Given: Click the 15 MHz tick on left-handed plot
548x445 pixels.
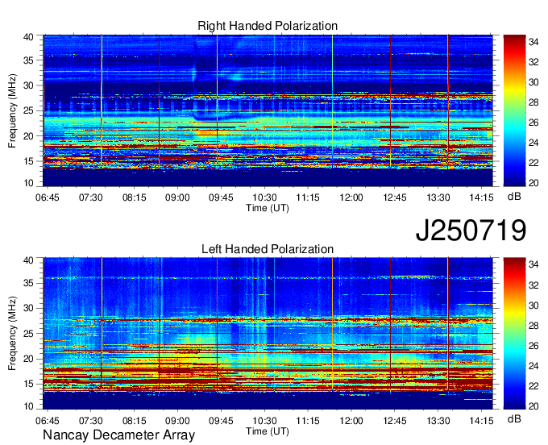Looking at the screenshot, I should pos(28,384).
